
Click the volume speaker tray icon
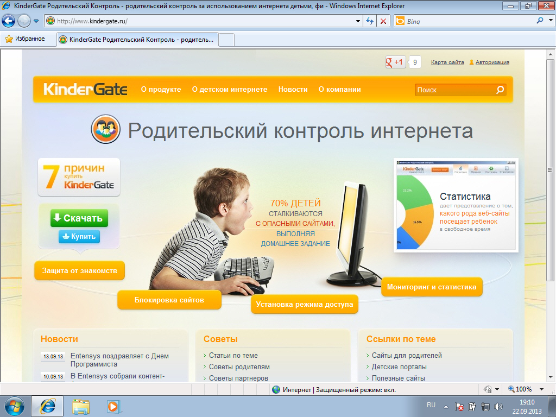tap(498, 407)
